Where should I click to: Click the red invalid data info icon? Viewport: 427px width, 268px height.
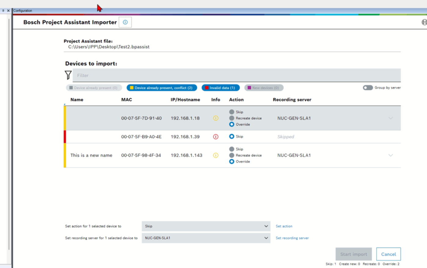[215, 137]
